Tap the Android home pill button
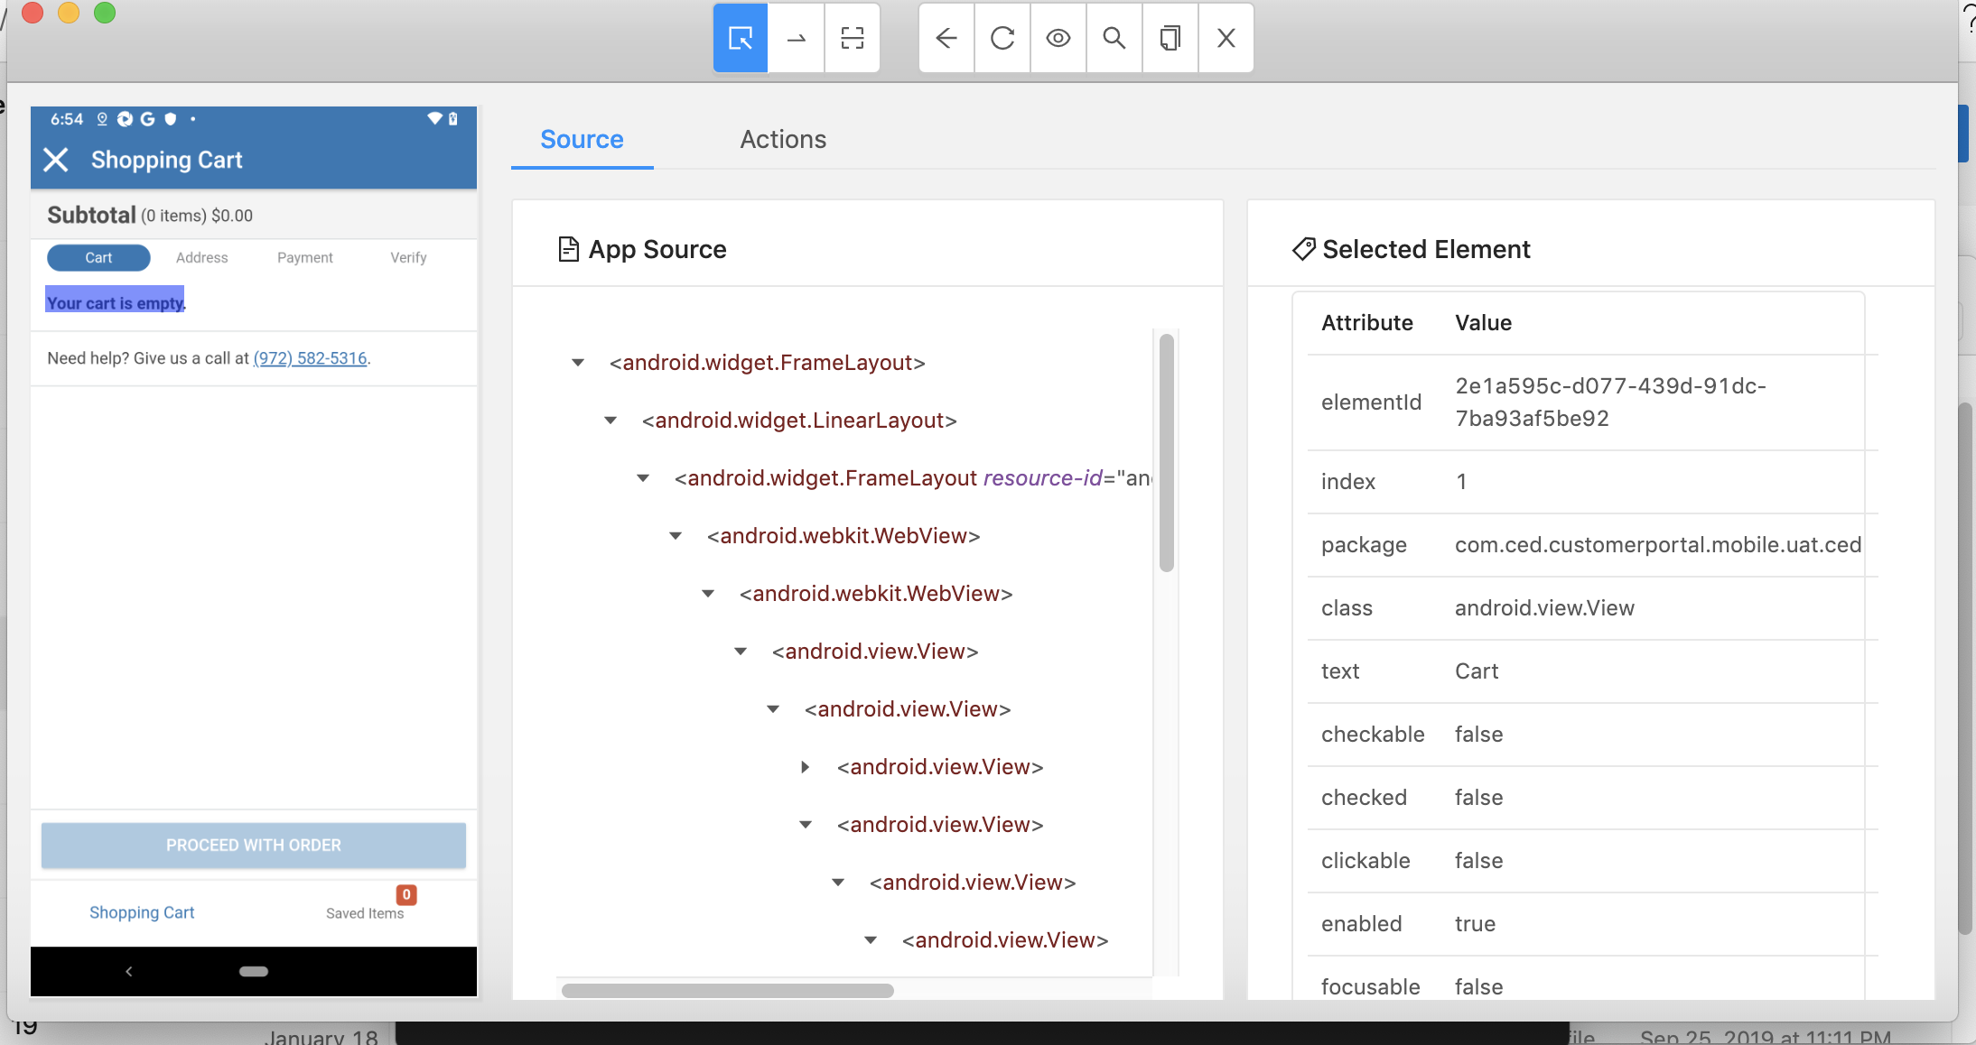Screen dimensions: 1976x1045 coord(254,971)
